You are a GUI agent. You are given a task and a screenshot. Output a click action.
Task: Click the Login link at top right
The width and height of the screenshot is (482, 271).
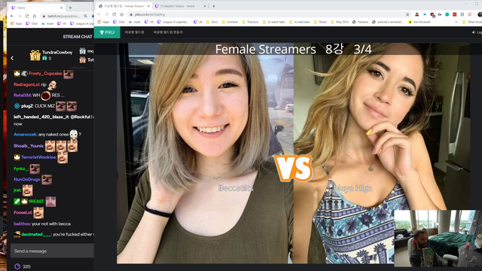477,32
